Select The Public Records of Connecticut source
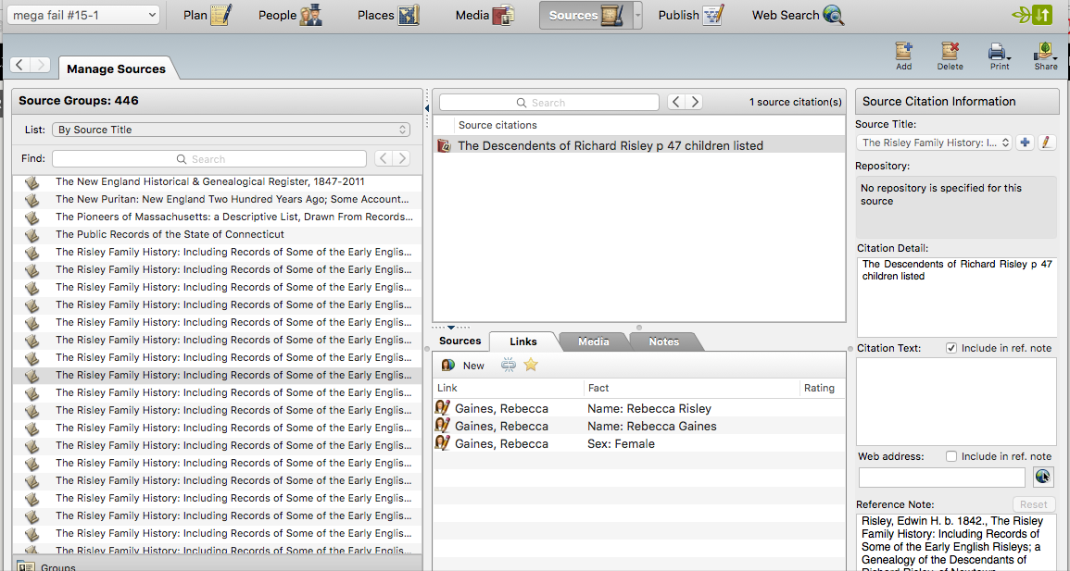Screen dimensions: 1070x571 coord(170,234)
